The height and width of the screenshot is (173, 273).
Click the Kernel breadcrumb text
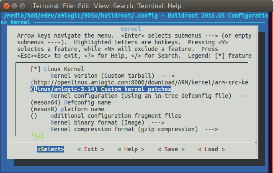pyautogui.click(x=21, y=22)
